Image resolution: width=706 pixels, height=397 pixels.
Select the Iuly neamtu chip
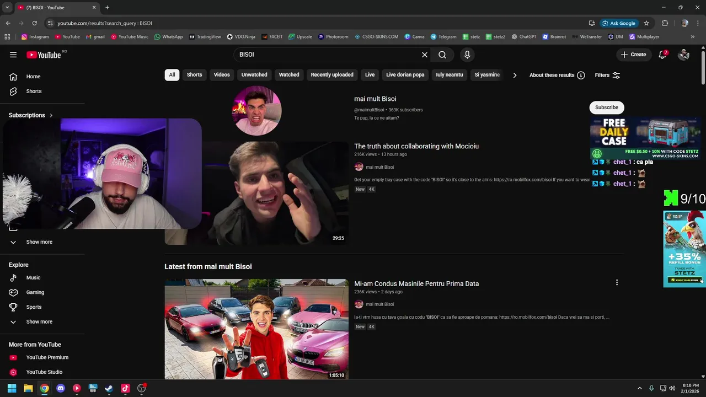pyautogui.click(x=450, y=75)
